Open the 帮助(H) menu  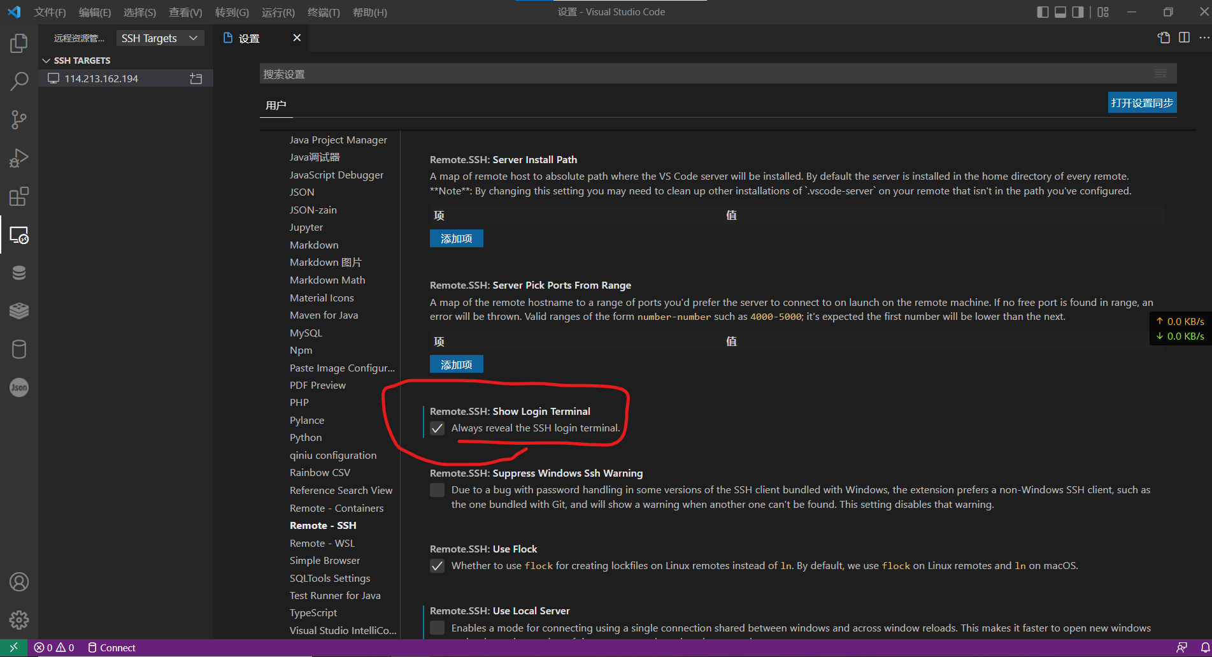tap(370, 12)
